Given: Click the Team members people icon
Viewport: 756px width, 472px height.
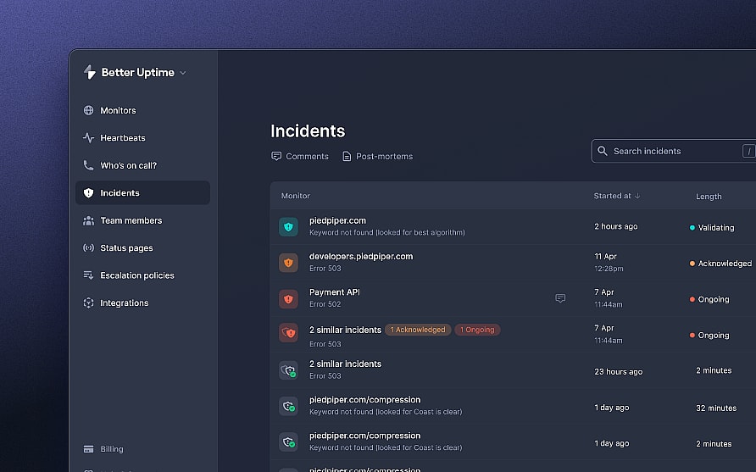Looking at the screenshot, I should point(88,220).
